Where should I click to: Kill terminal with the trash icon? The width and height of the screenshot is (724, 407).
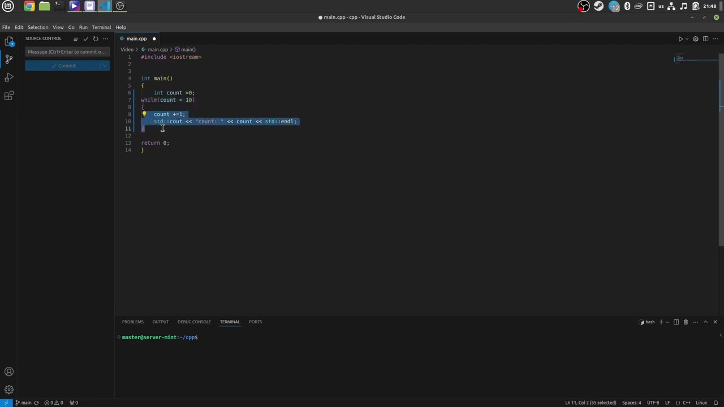(686, 322)
